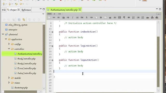This screenshot has height=93, width=166.
Task: Insert strikethrough tag with S icon
Action: (x=87, y=18)
